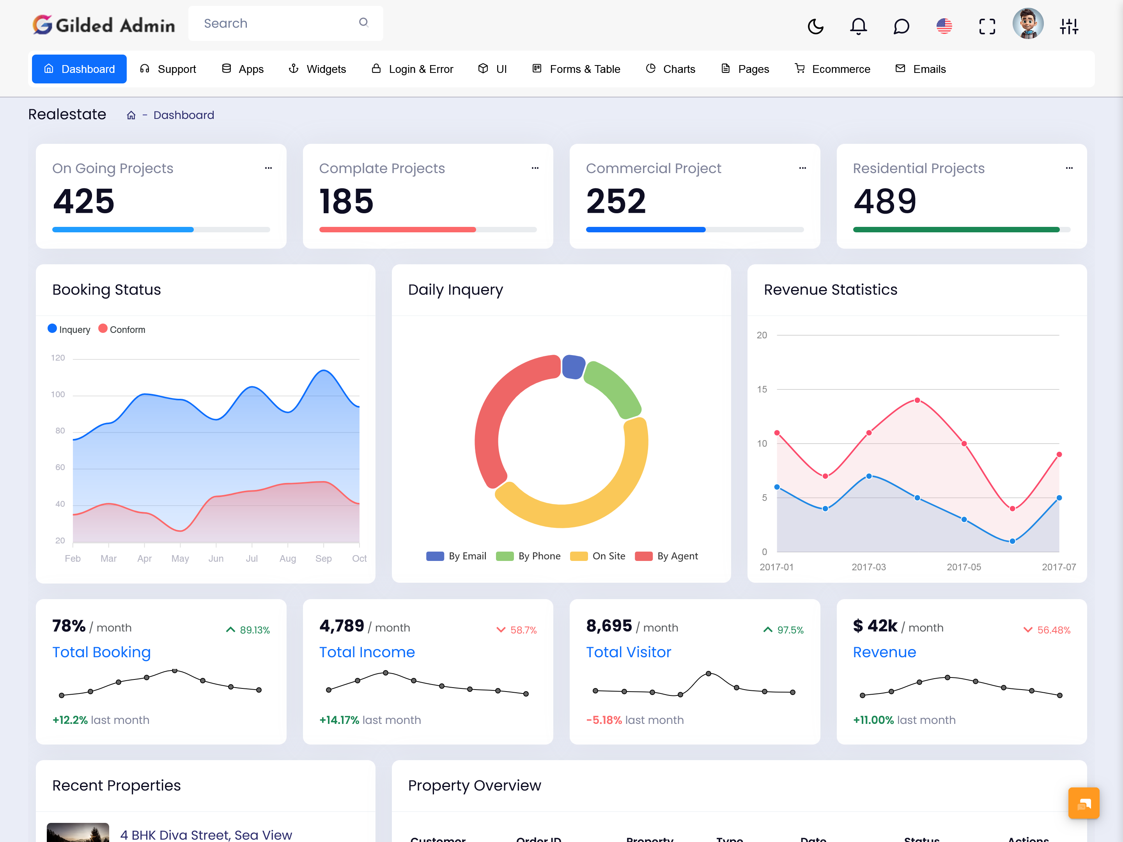Open the Emails menu
This screenshot has height=842, width=1123.
click(921, 69)
